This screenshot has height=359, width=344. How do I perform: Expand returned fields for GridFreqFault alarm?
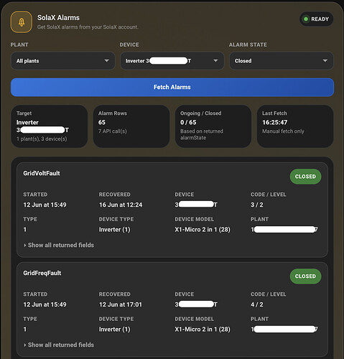point(59,345)
